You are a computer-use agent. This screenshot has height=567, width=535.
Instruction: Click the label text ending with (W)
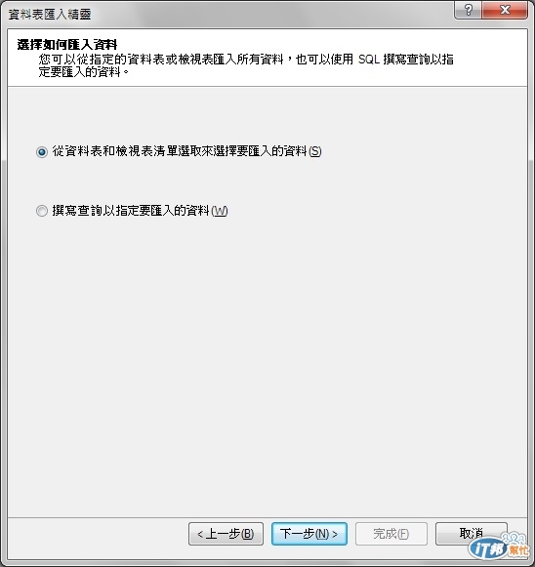pyautogui.click(x=140, y=211)
